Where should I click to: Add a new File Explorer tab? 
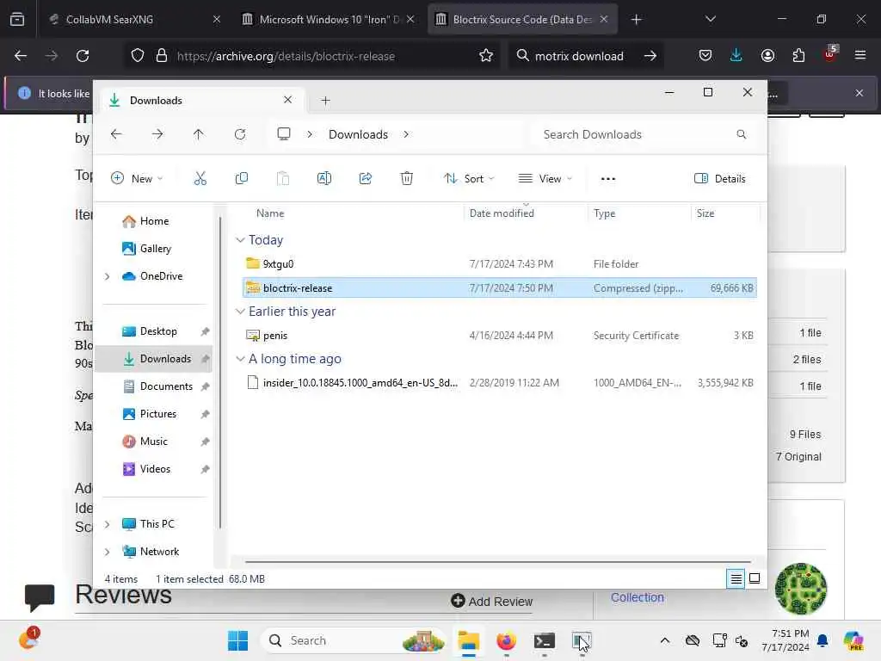click(x=325, y=101)
